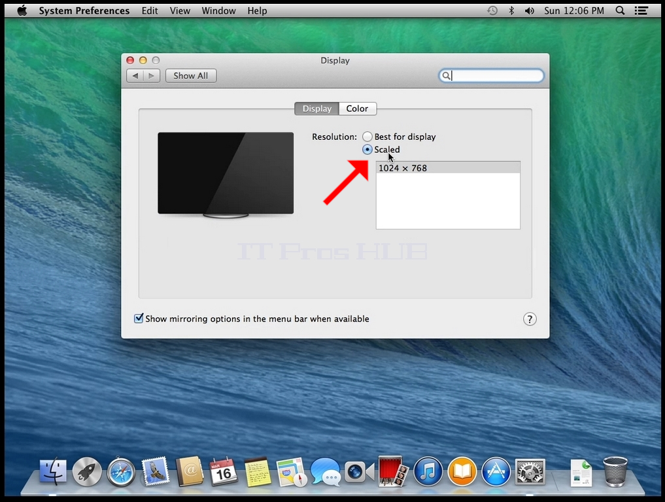Click Time Machine menu bar icon
This screenshot has height=502, width=665.
492,10
